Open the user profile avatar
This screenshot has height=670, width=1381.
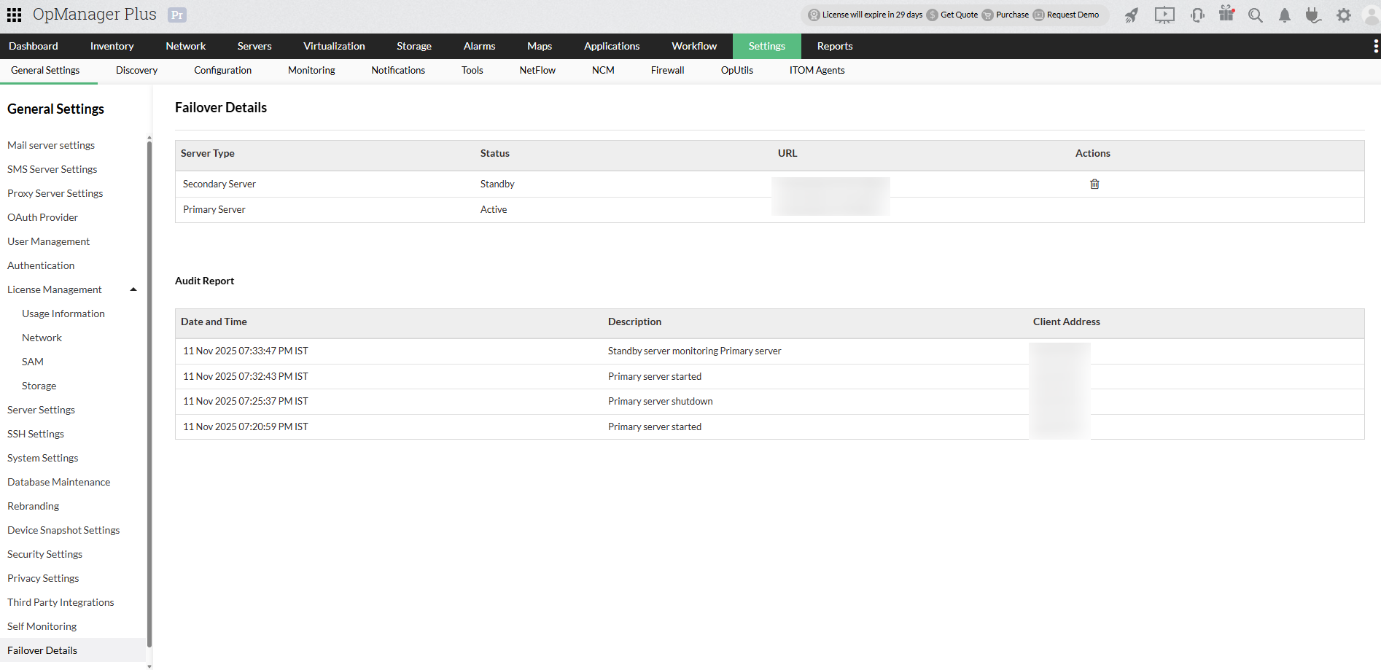[x=1372, y=15]
